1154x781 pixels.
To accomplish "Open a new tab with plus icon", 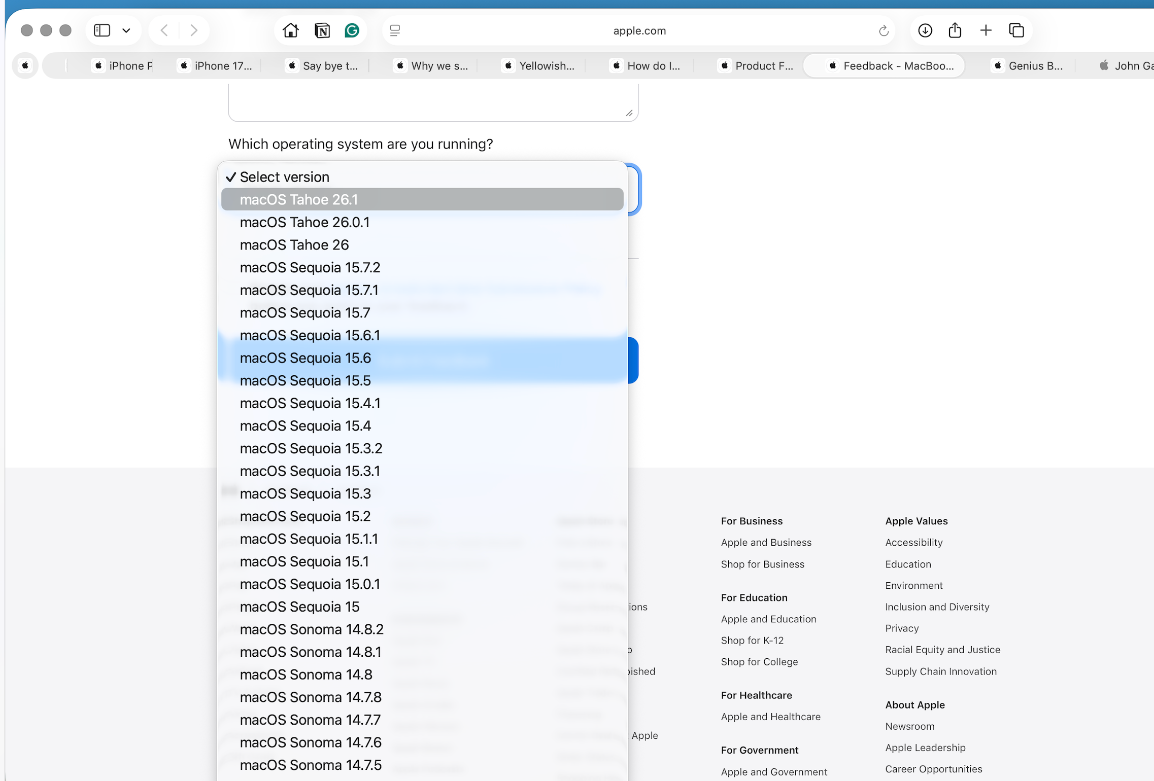I will pos(986,30).
